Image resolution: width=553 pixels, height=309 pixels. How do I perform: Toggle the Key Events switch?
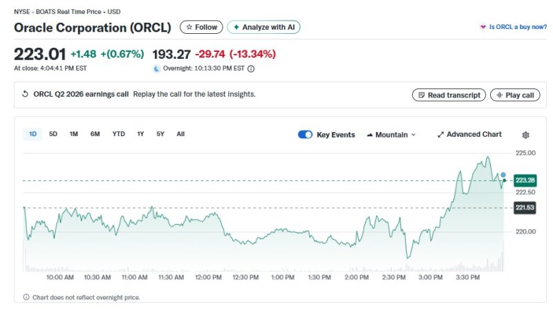point(305,135)
